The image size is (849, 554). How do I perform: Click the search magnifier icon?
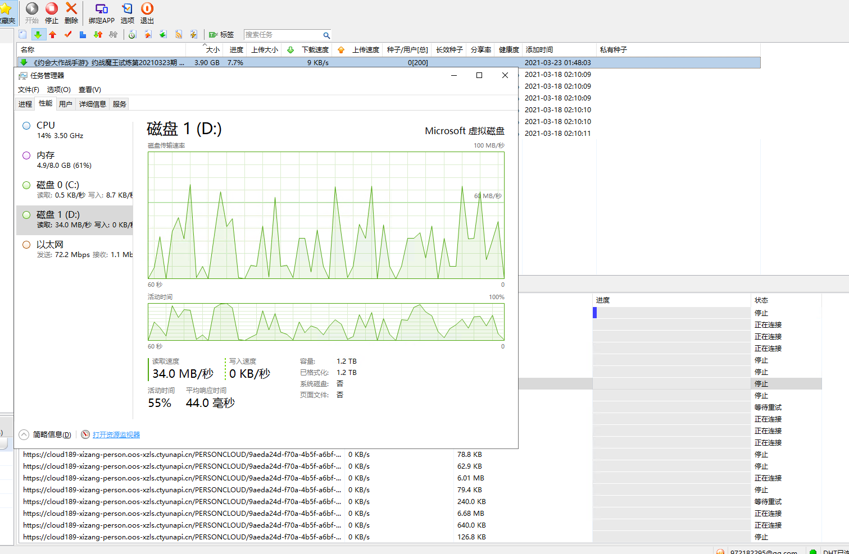326,35
